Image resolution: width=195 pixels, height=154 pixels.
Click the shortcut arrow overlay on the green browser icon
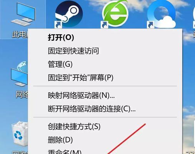(x=104, y=25)
